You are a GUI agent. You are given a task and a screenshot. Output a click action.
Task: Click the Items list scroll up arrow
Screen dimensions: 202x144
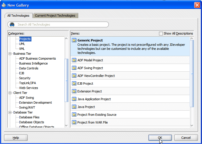click(192, 38)
